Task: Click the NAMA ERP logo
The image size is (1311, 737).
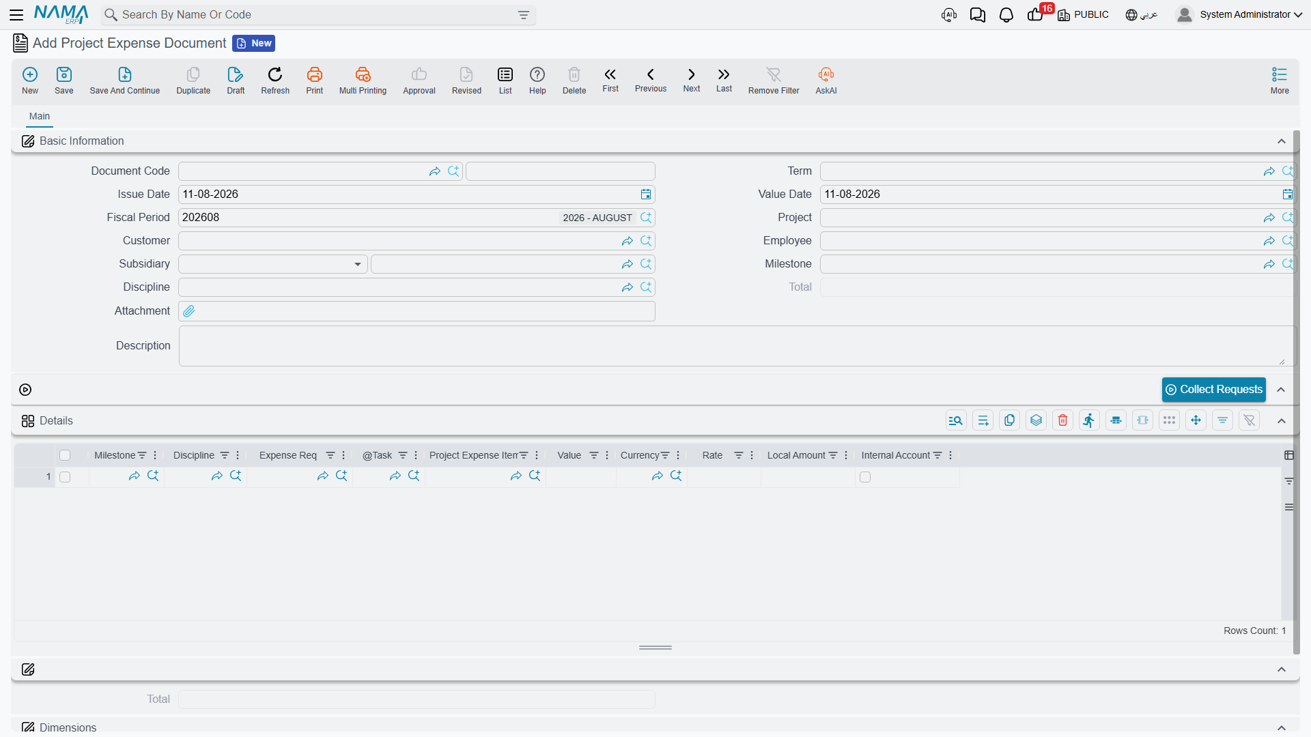Action: click(x=61, y=14)
